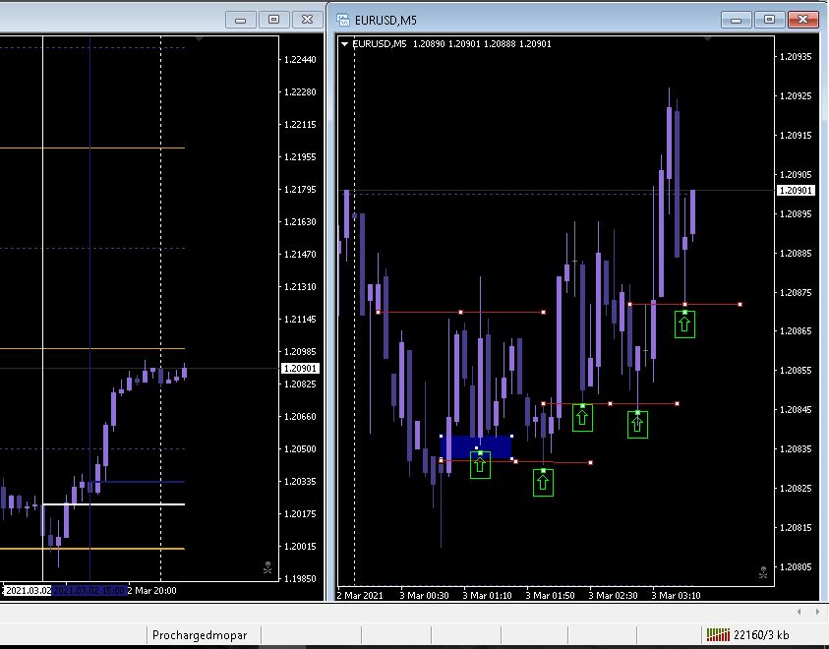Image resolution: width=829 pixels, height=649 pixels.
Task: Restore the EURUSD,M5 chart window
Action: click(769, 20)
